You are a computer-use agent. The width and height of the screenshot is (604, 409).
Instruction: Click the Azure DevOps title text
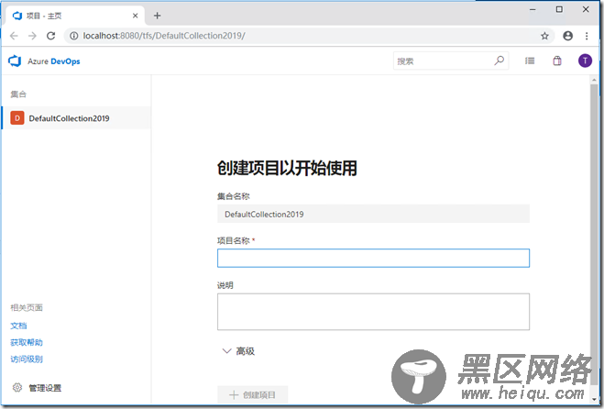pyautogui.click(x=54, y=61)
